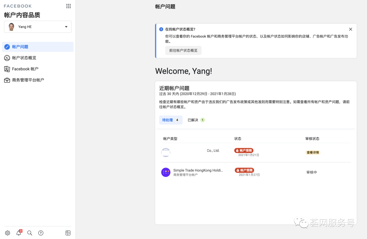Viewport: 367px width, 239px height.
Task: Switch to the 已解决 tab
Action: coord(196,120)
